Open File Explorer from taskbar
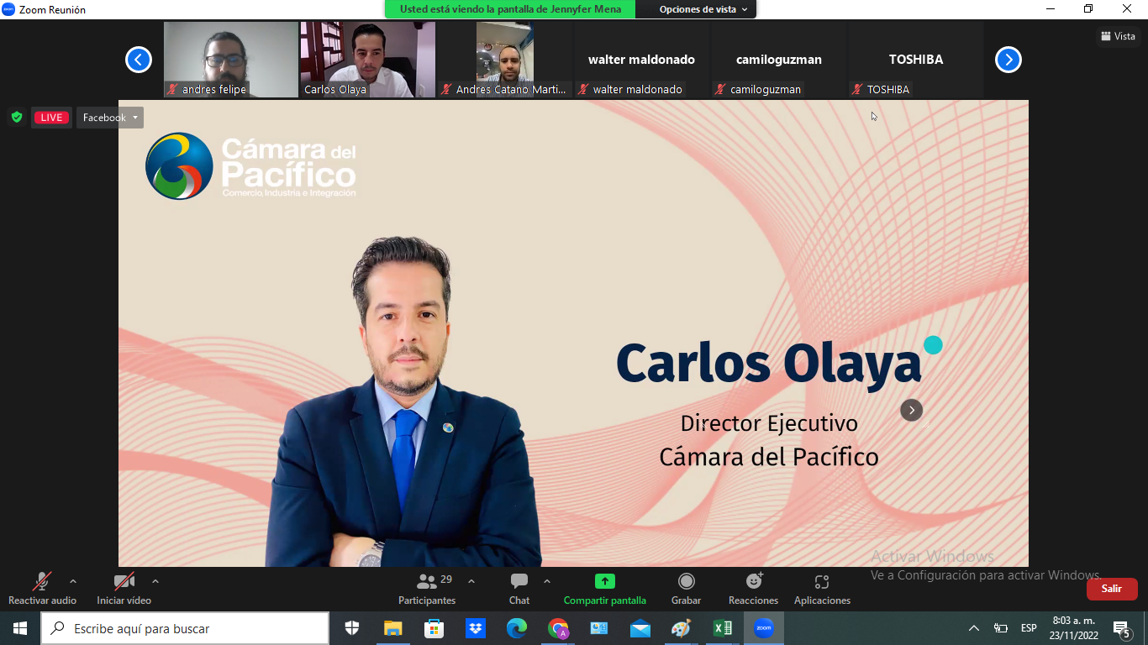This screenshot has height=645, width=1148. coord(393,628)
